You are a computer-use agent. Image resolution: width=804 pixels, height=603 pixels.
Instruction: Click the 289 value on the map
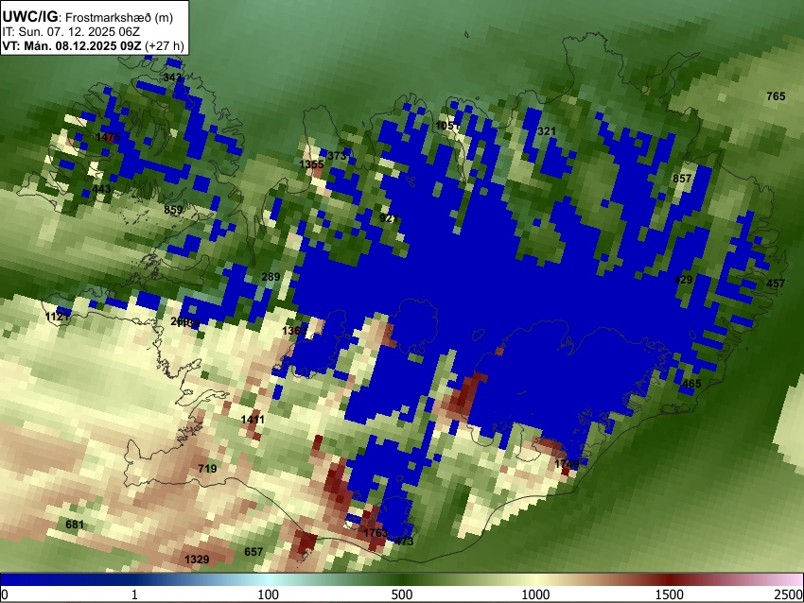(x=271, y=277)
